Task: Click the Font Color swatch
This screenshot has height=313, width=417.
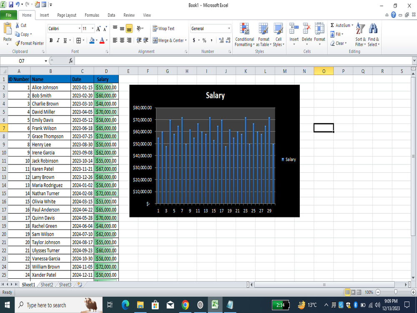Action: coord(103,40)
